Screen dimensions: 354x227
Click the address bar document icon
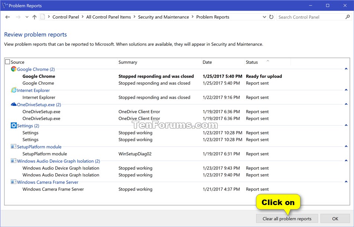tap(43, 17)
